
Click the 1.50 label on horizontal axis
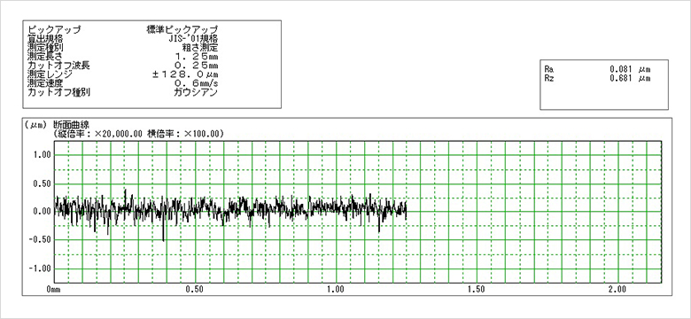click(477, 290)
